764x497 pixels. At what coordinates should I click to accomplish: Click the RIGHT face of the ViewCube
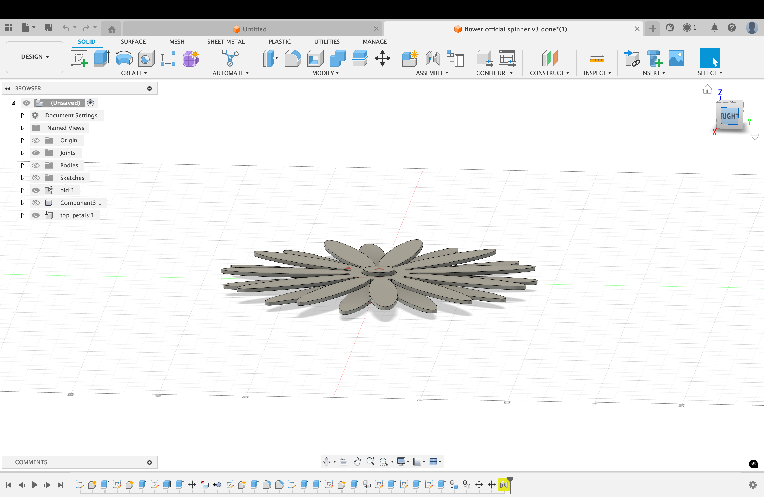(x=729, y=116)
